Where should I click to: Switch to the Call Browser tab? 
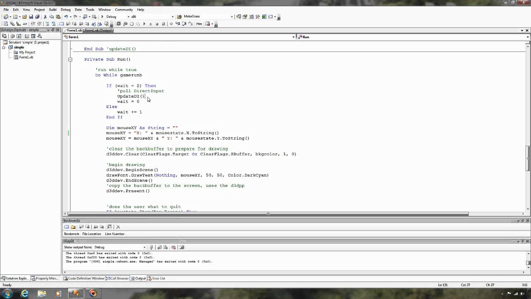pyautogui.click(x=118, y=278)
